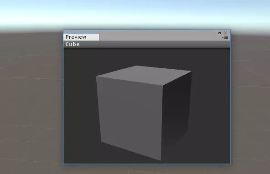Click the Cube title in the preview header

point(73,44)
